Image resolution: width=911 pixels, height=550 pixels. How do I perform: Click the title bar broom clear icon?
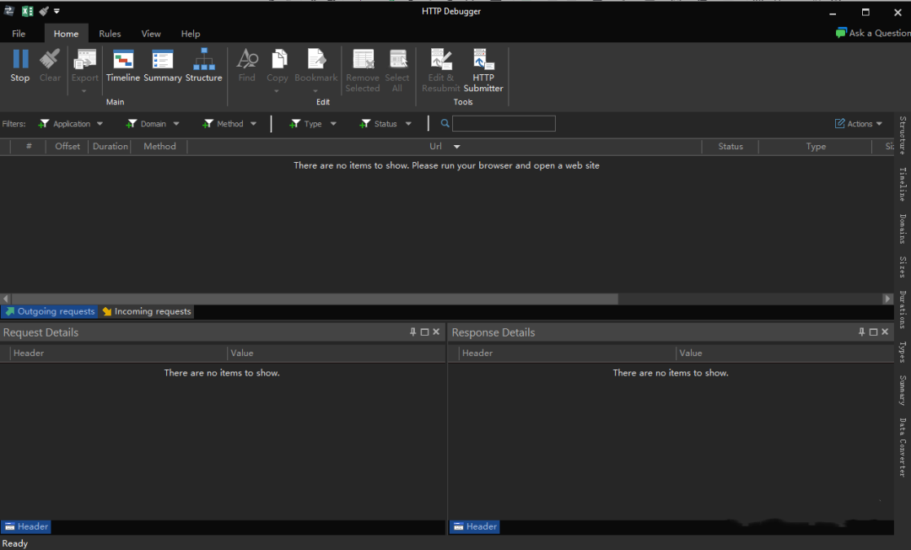[x=44, y=11]
